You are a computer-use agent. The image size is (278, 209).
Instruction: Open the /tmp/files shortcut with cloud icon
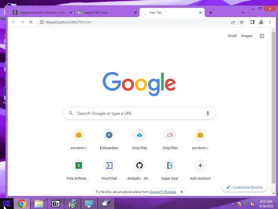(x=140, y=140)
